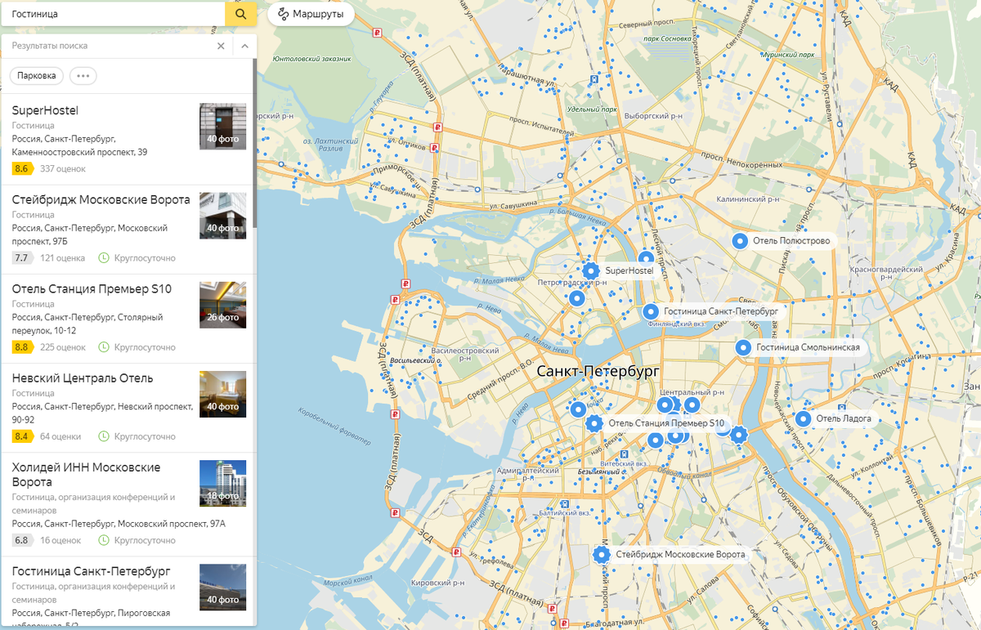
Task: Click the 64 оценки reviews count
Action: coord(60,436)
